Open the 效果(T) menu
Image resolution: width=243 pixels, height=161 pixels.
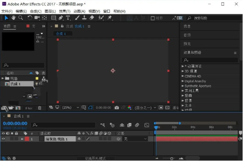[65, 11]
